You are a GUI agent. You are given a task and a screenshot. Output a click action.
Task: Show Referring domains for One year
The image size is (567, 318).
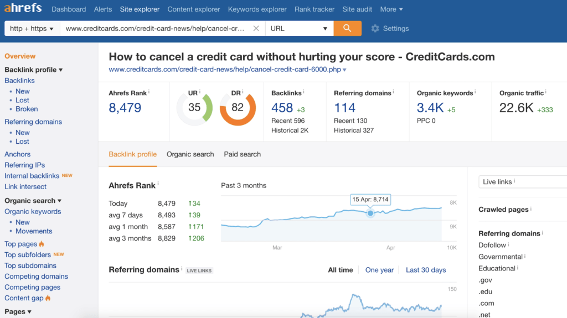coord(379,270)
